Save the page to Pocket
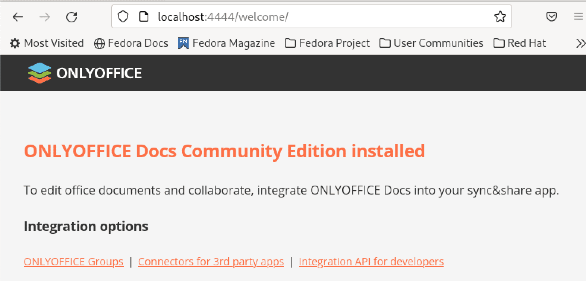 point(552,17)
